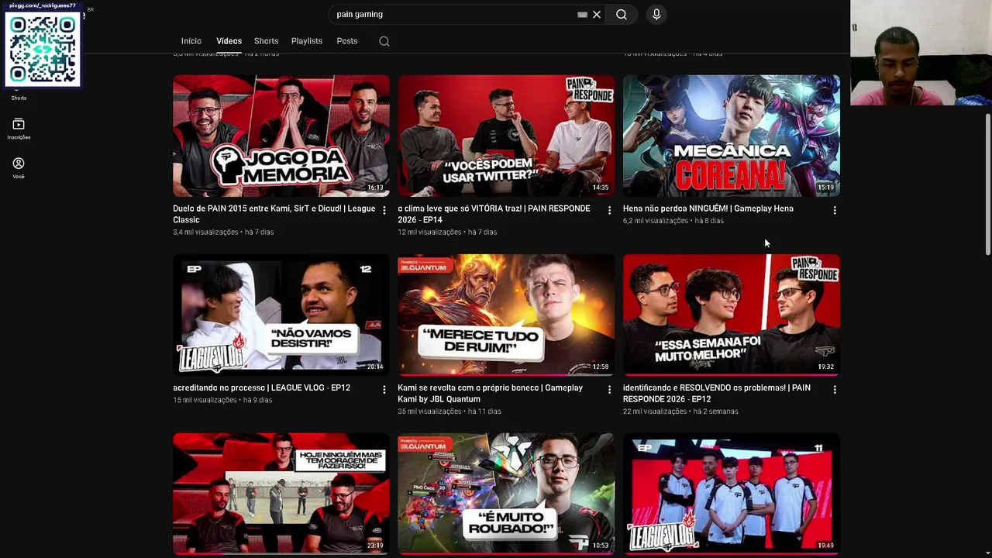The width and height of the screenshot is (992, 558).
Task: Open options menu for Kami se revolta video
Action: [x=609, y=389]
